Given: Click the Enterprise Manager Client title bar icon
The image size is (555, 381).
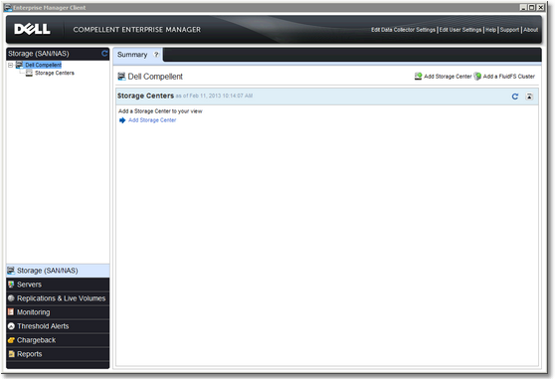Looking at the screenshot, I should pyautogui.click(x=8, y=7).
